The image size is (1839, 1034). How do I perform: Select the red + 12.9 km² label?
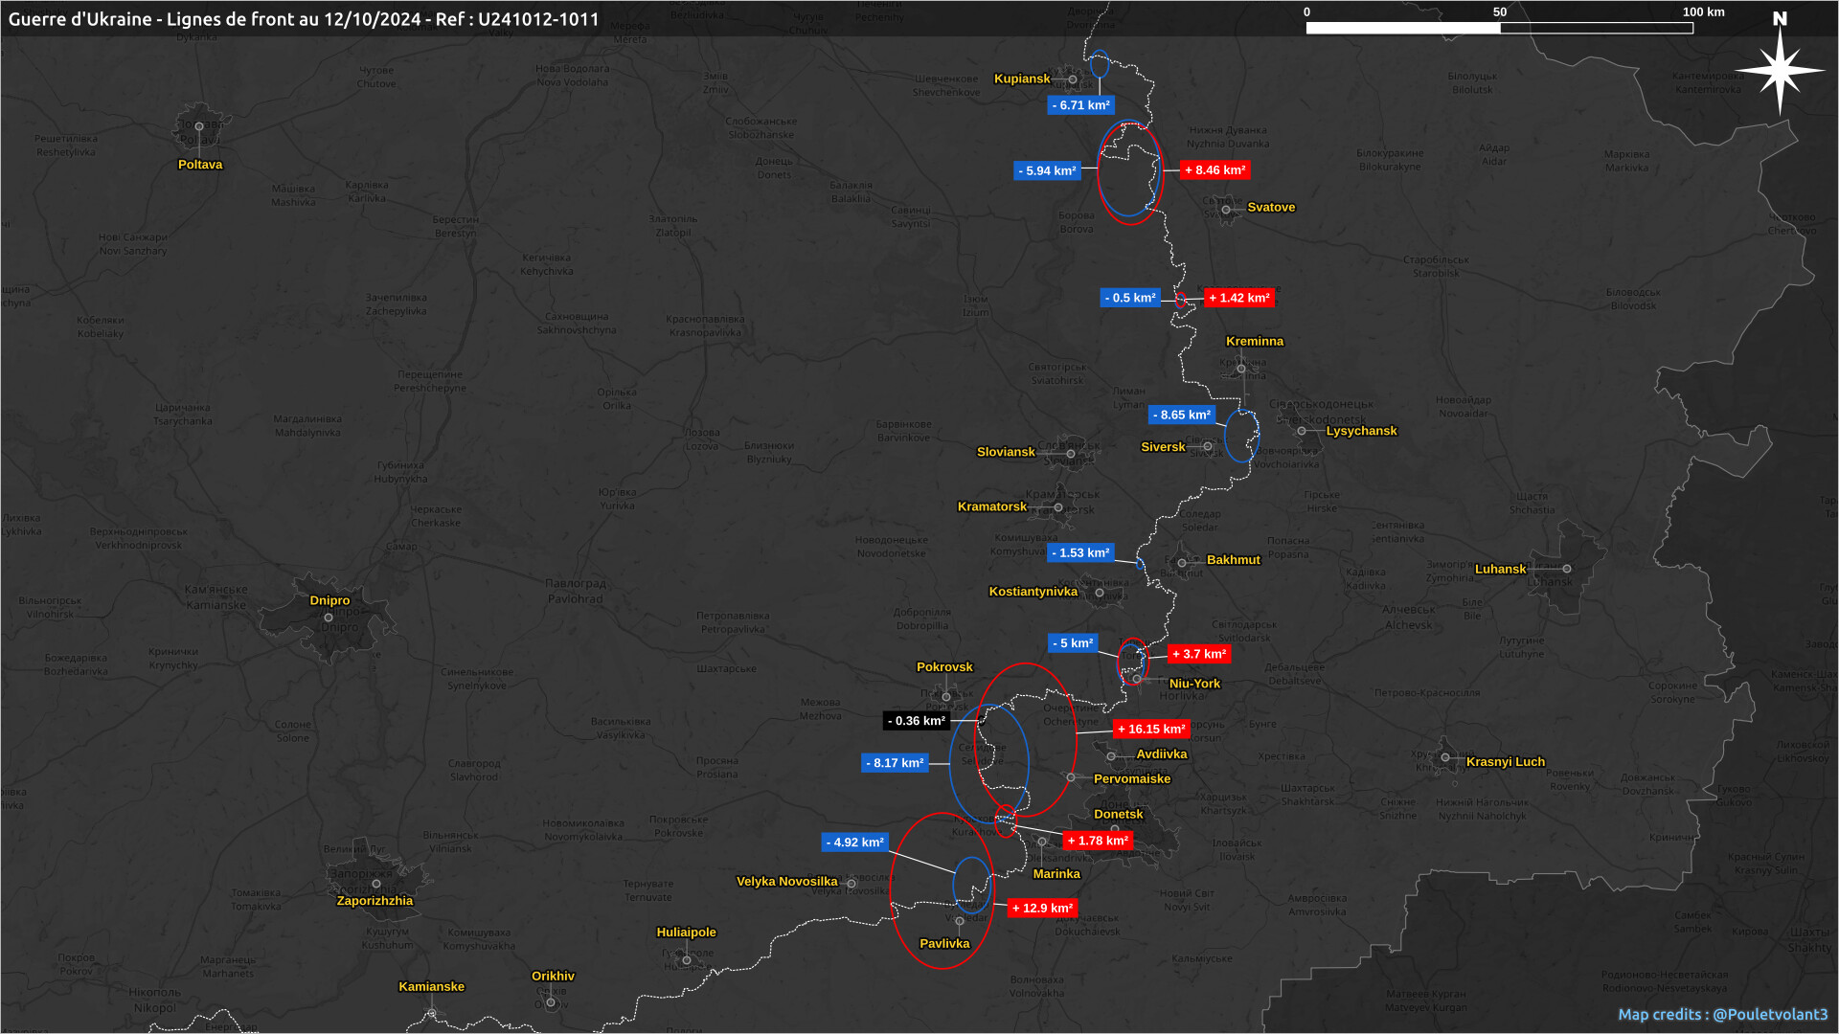[x=1042, y=908]
